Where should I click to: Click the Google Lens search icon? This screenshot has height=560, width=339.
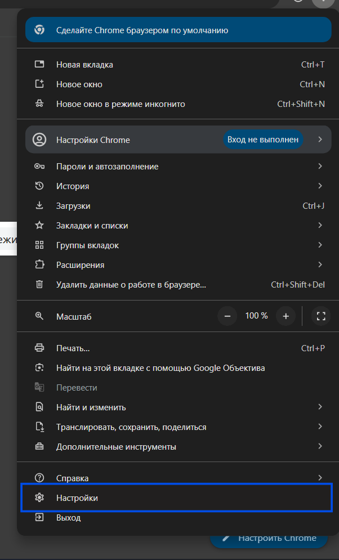[x=39, y=368]
